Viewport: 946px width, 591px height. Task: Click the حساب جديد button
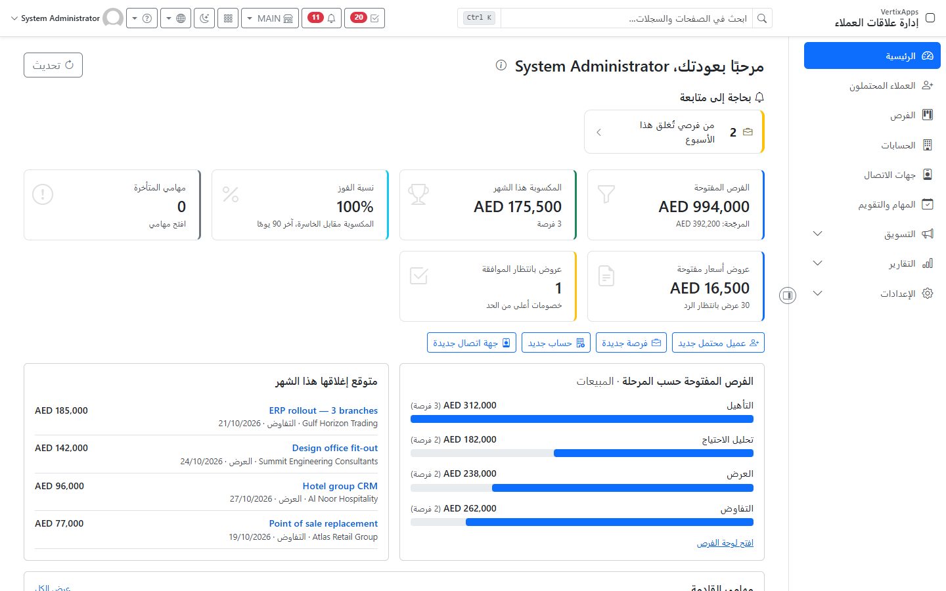tap(556, 343)
